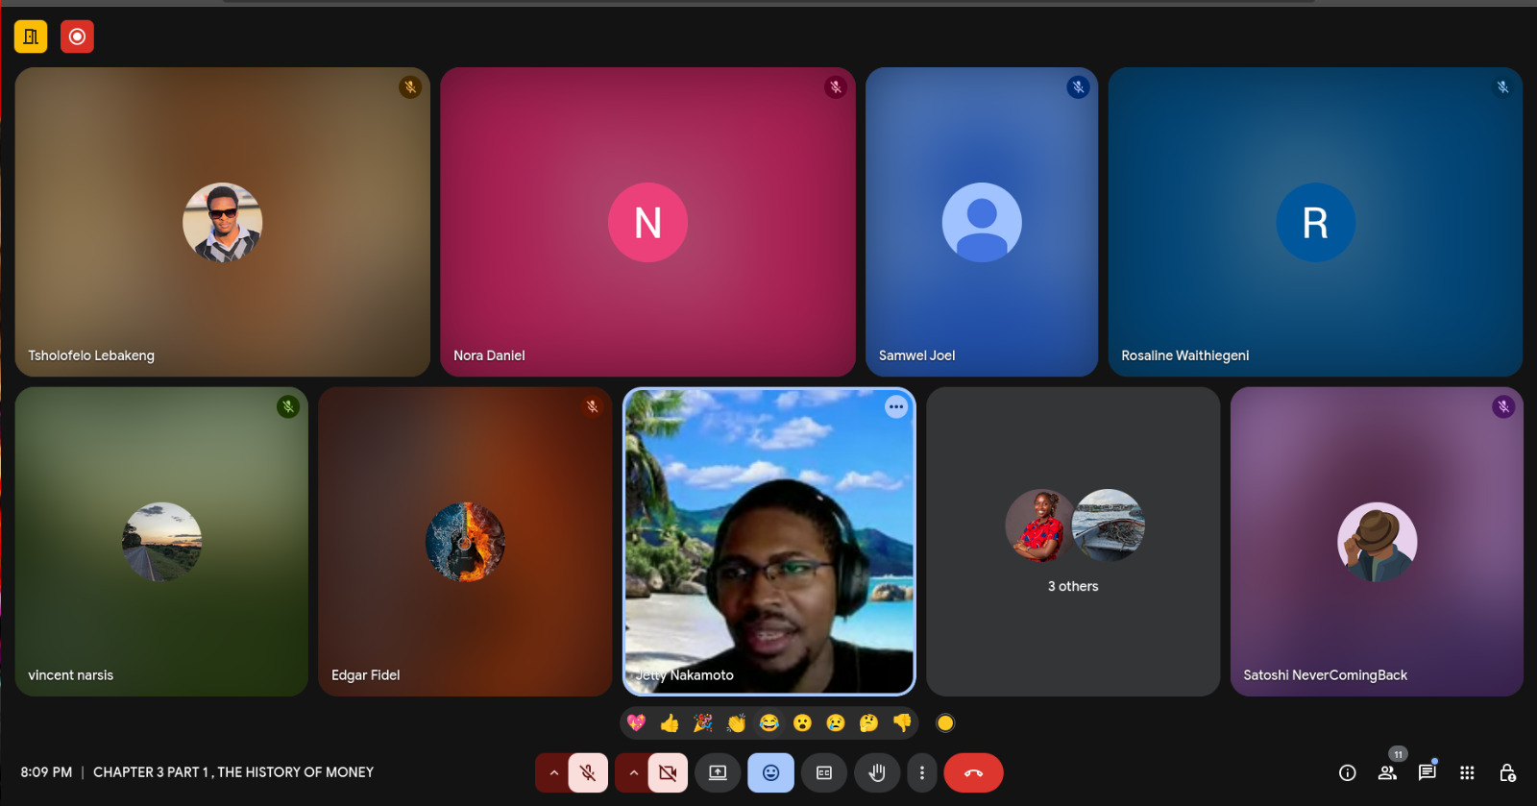The width and height of the screenshot is (1537, 806).
Task: Send the thumbs up reaction
Action: coord(670,722)
